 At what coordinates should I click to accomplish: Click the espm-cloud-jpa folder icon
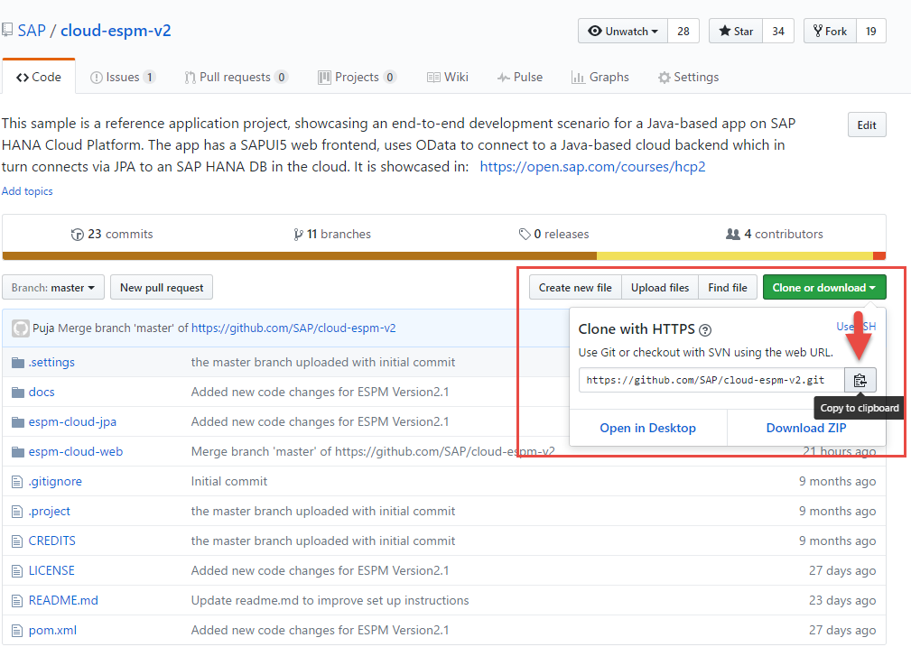click(18, 421)
